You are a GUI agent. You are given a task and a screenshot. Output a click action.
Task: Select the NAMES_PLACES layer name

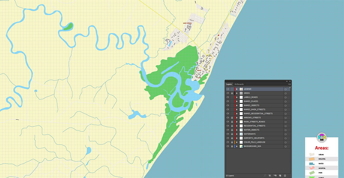[251, 102]
